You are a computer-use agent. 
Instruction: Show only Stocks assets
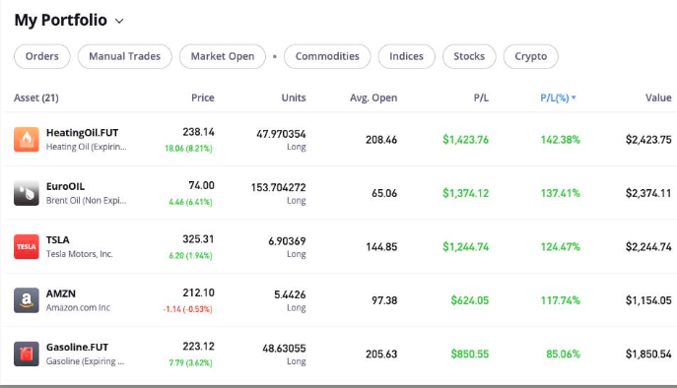(x=469, y=56)
